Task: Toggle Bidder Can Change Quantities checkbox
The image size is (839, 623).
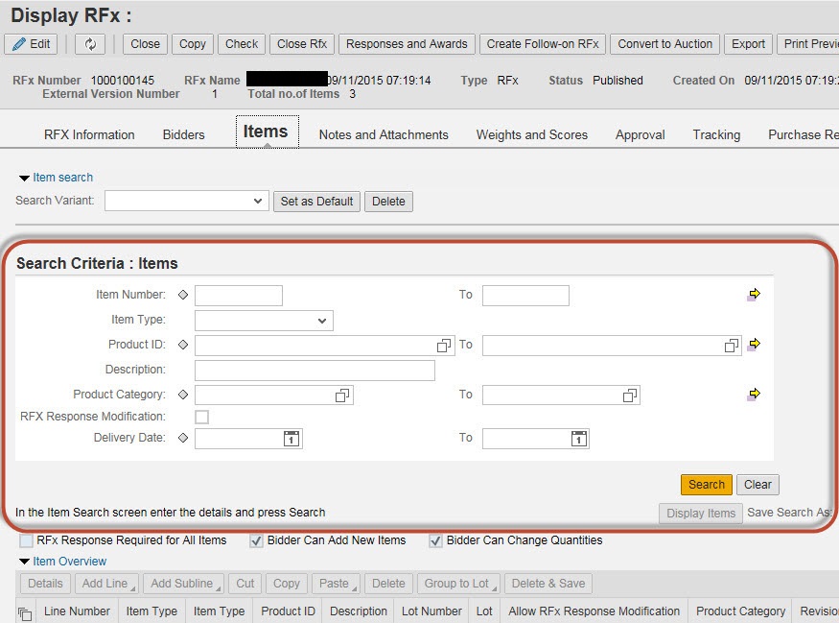Action: tap(435, 541)
